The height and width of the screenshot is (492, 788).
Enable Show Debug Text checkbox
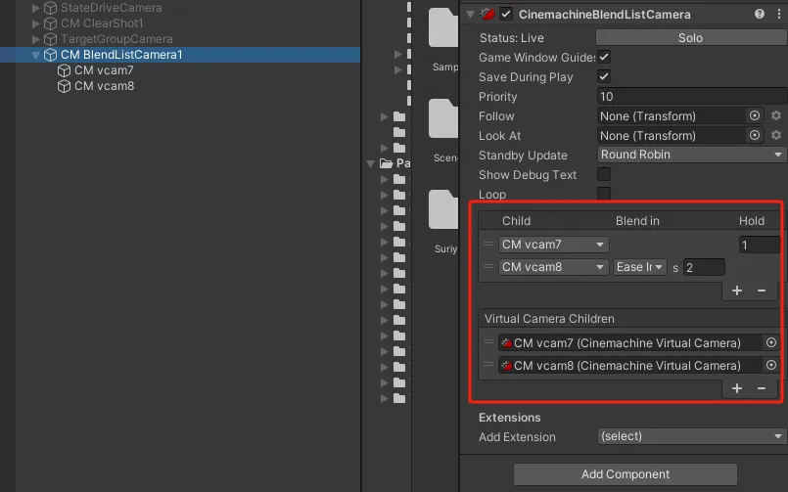(604, 174)
